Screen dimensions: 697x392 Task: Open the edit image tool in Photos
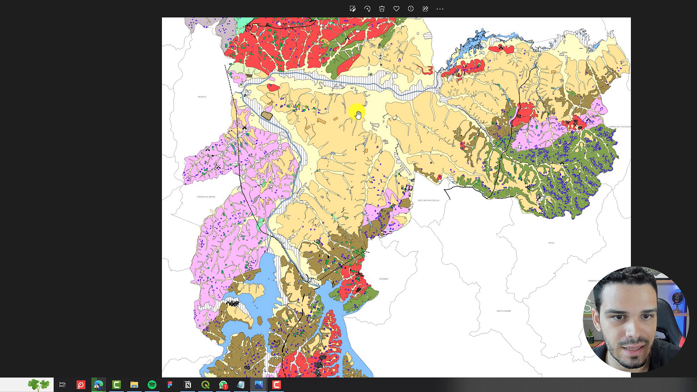point(352,9)
